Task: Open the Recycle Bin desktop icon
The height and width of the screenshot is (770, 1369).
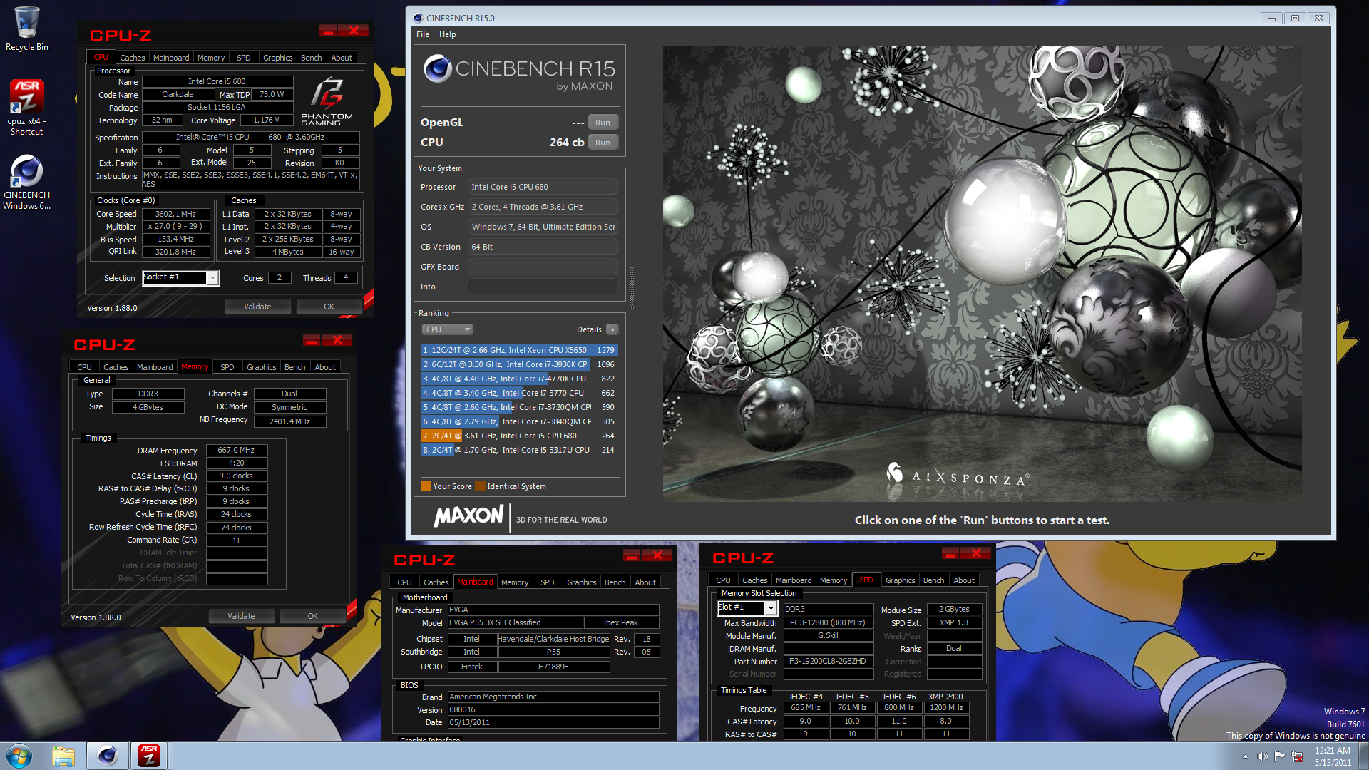Action: pos(26,29)
